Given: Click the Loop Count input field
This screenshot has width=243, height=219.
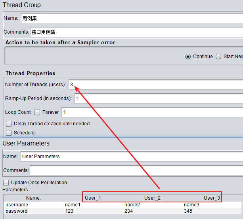Looking at the screenshot, I should click(x=152, y=112).
